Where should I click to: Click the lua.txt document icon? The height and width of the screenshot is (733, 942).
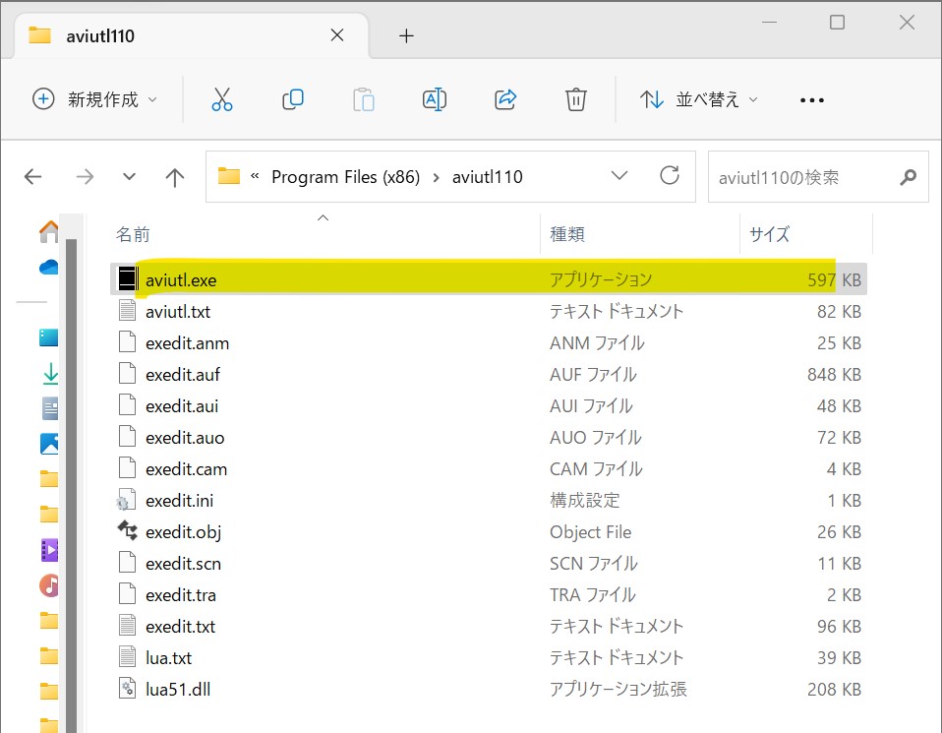click(127, 657)
